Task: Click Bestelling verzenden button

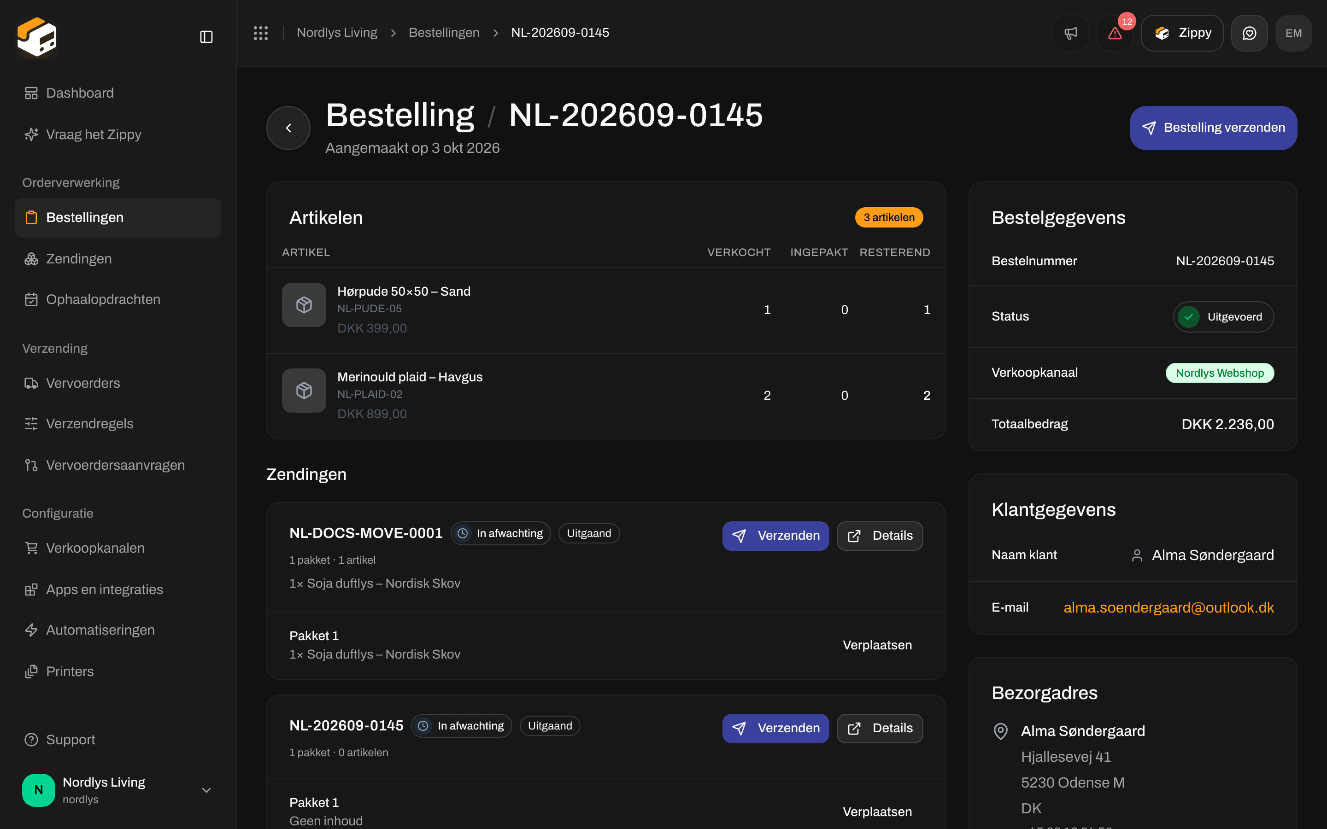Action: (x=1213, y=128)
